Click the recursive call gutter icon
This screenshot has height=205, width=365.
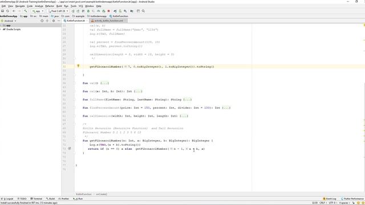(70, 148)
